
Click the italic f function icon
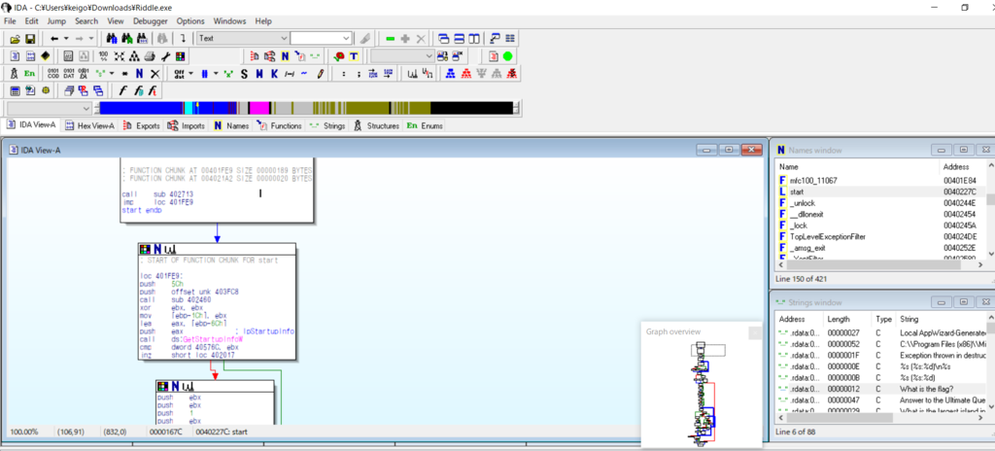coord(122,90)
